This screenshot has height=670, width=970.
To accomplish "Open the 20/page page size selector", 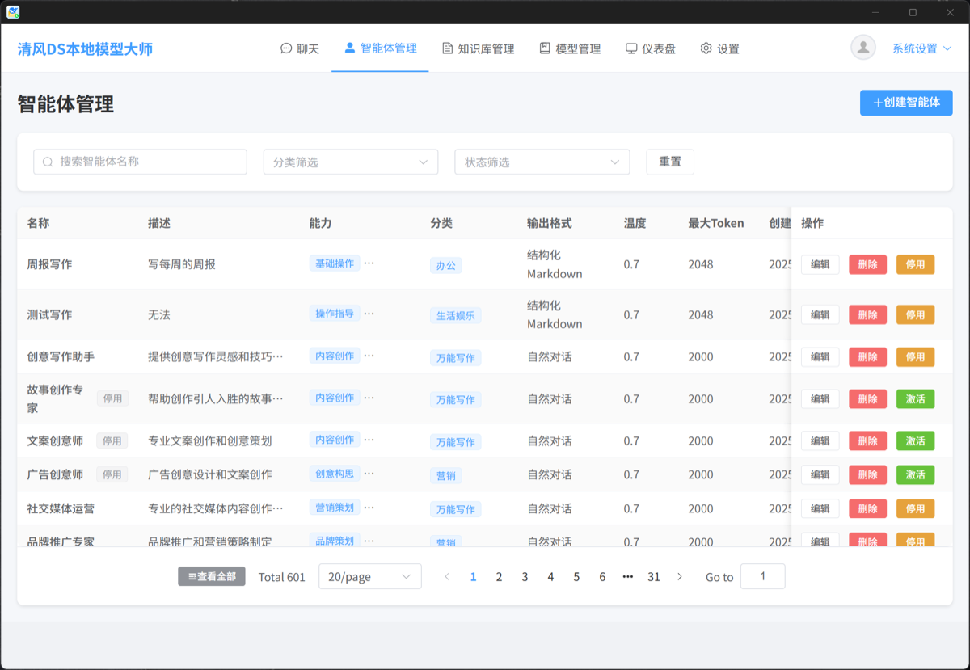I will click(370, 576).
